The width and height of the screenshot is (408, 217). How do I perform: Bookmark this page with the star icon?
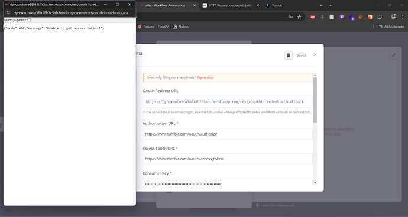(x=299, y=17)
